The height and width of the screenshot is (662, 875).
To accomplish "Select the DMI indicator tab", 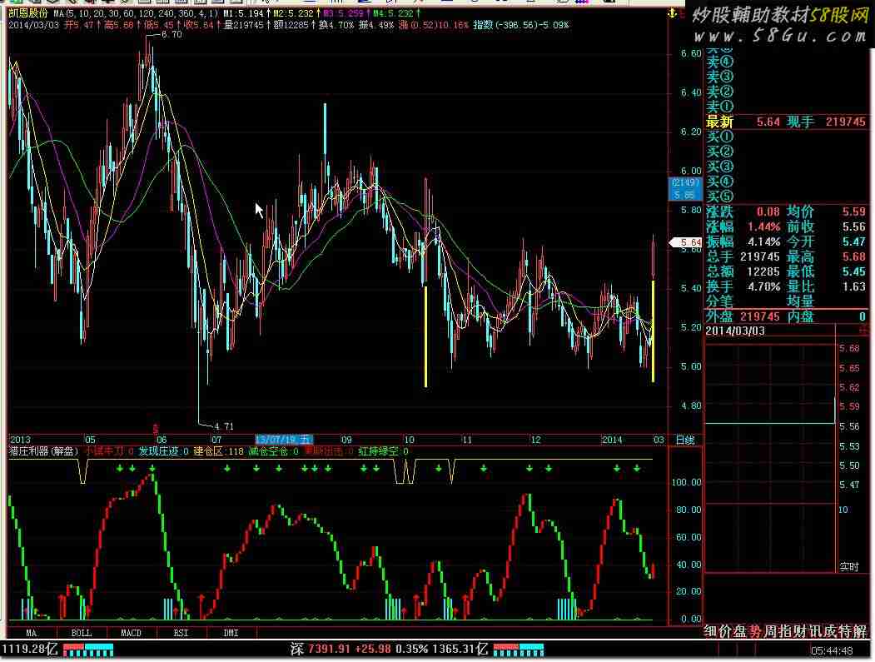I will pos(231,633).
